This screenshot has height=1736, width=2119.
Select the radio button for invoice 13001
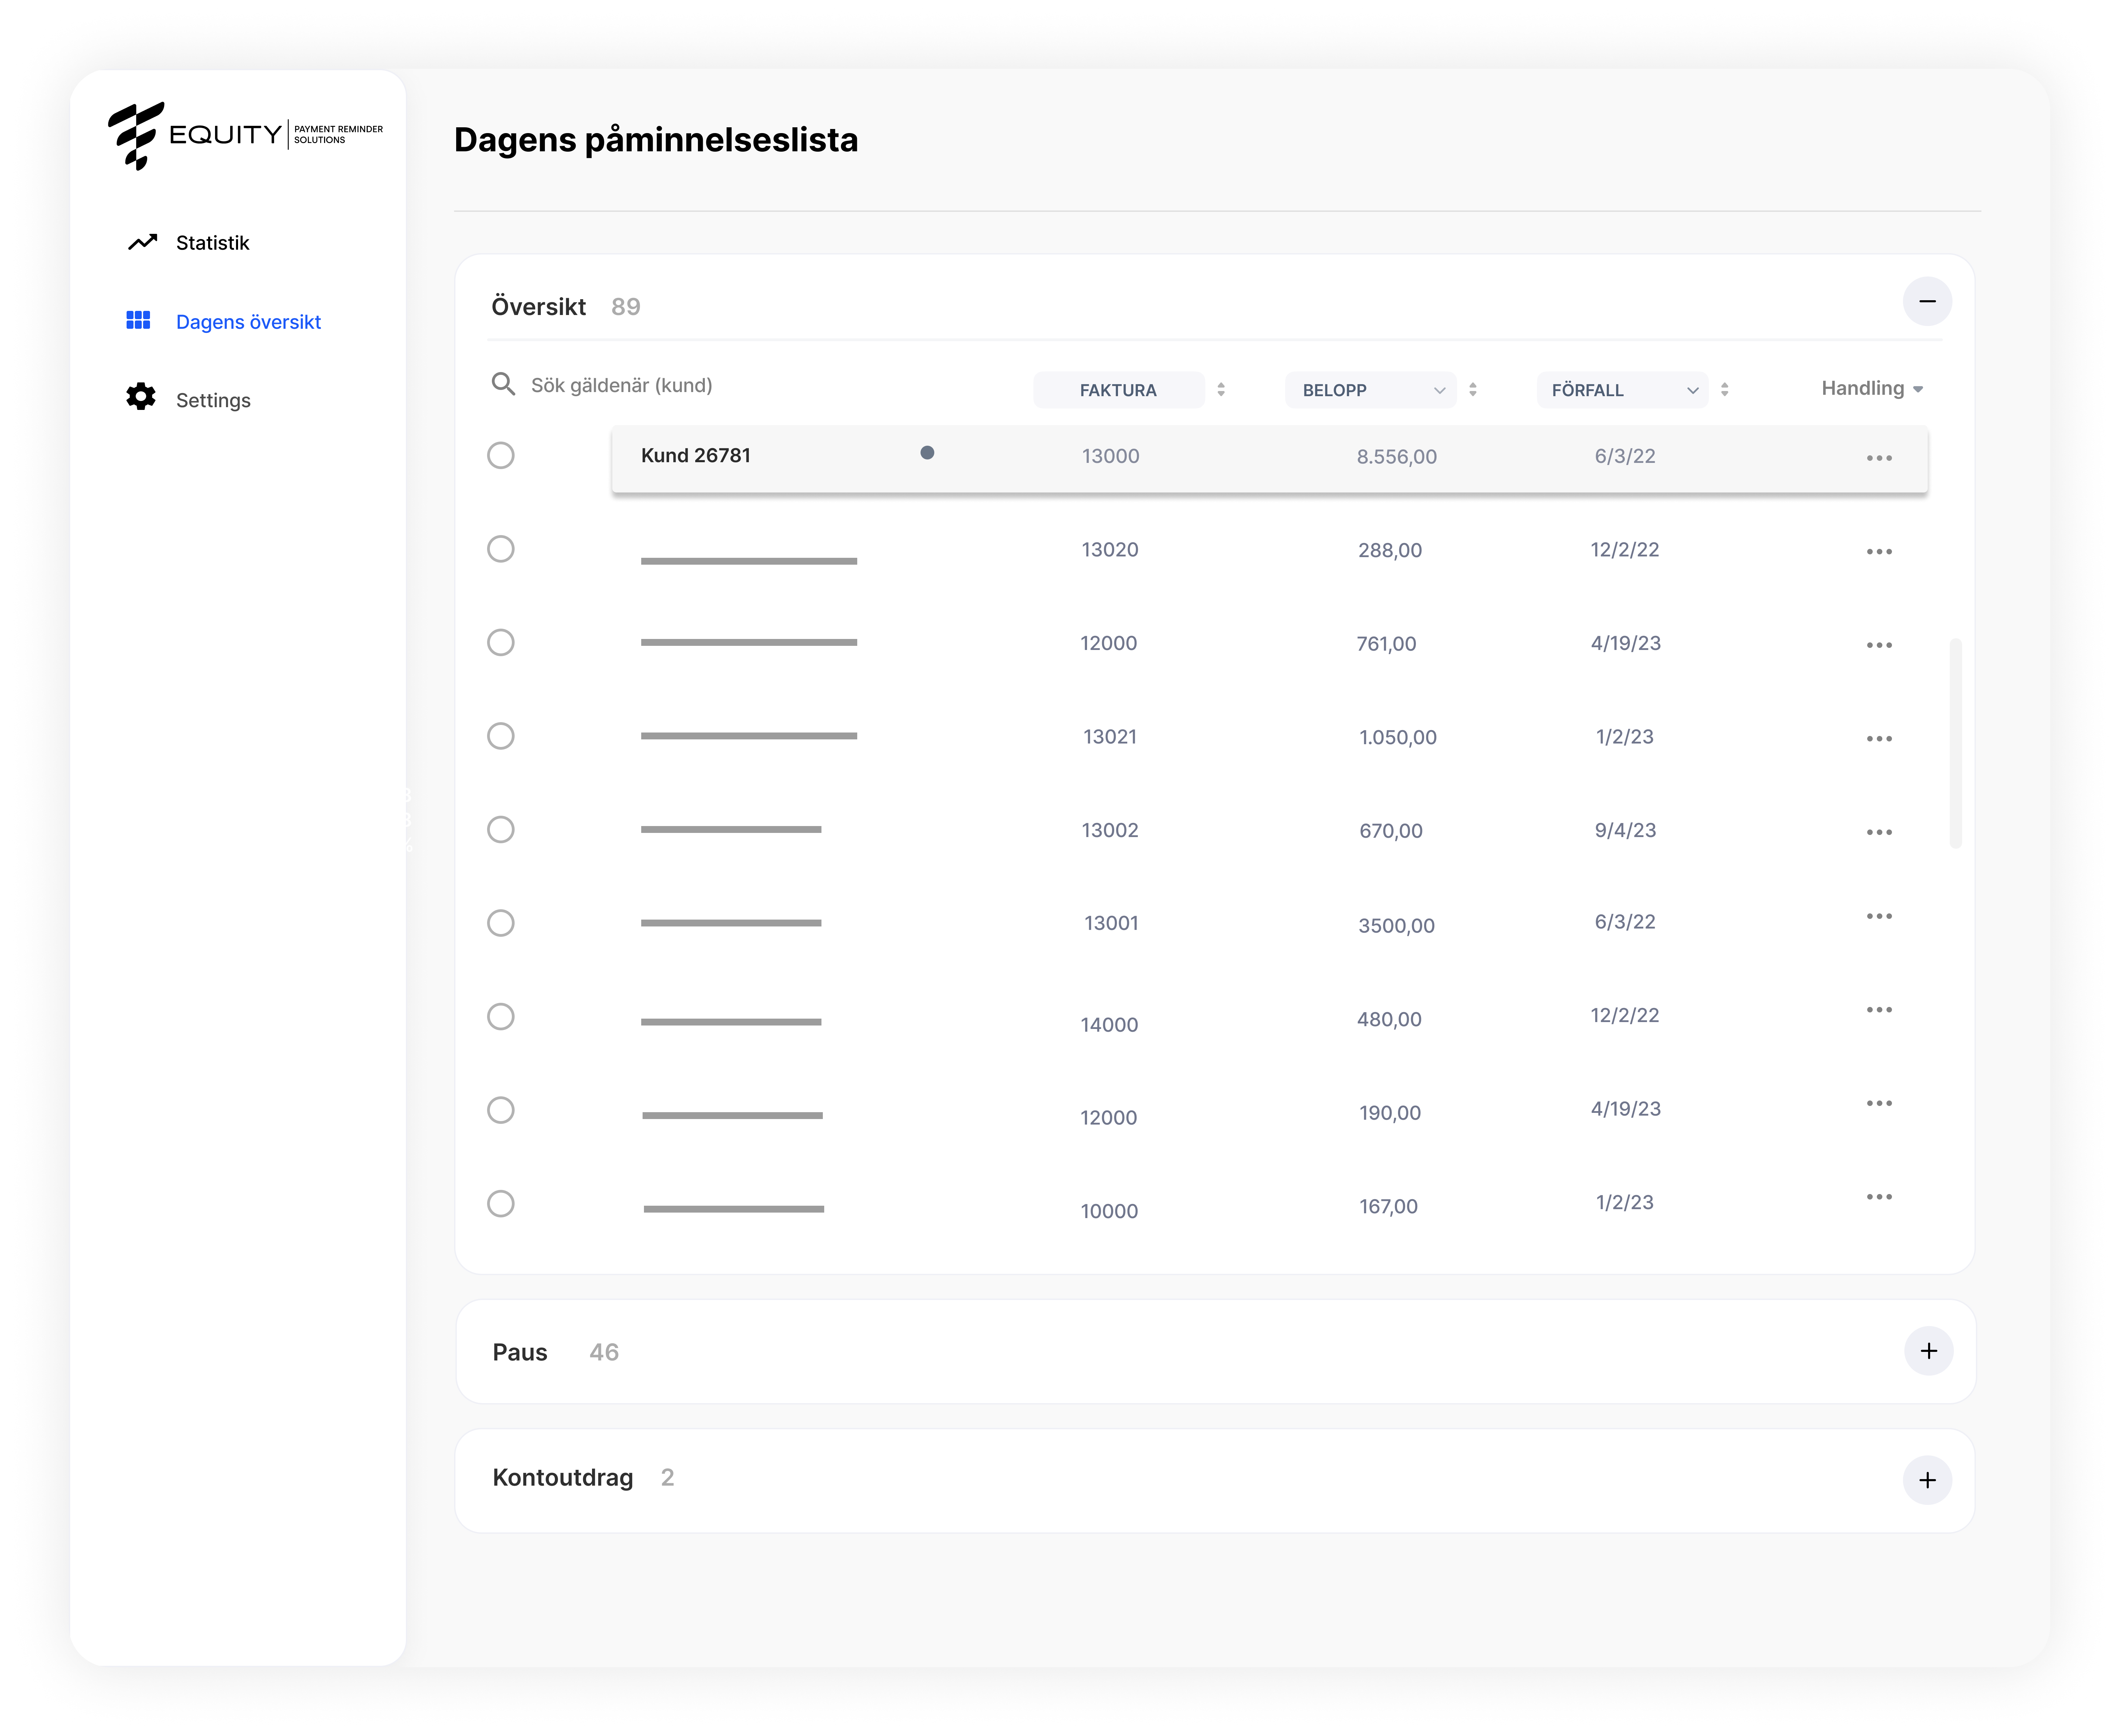point(501,923)
